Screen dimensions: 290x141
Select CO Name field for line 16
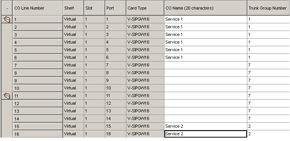click(x=205, y=134)
